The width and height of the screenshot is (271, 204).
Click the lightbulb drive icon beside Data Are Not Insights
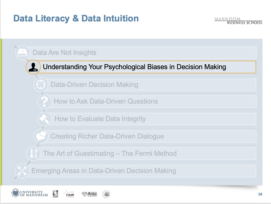click(22, 52)
